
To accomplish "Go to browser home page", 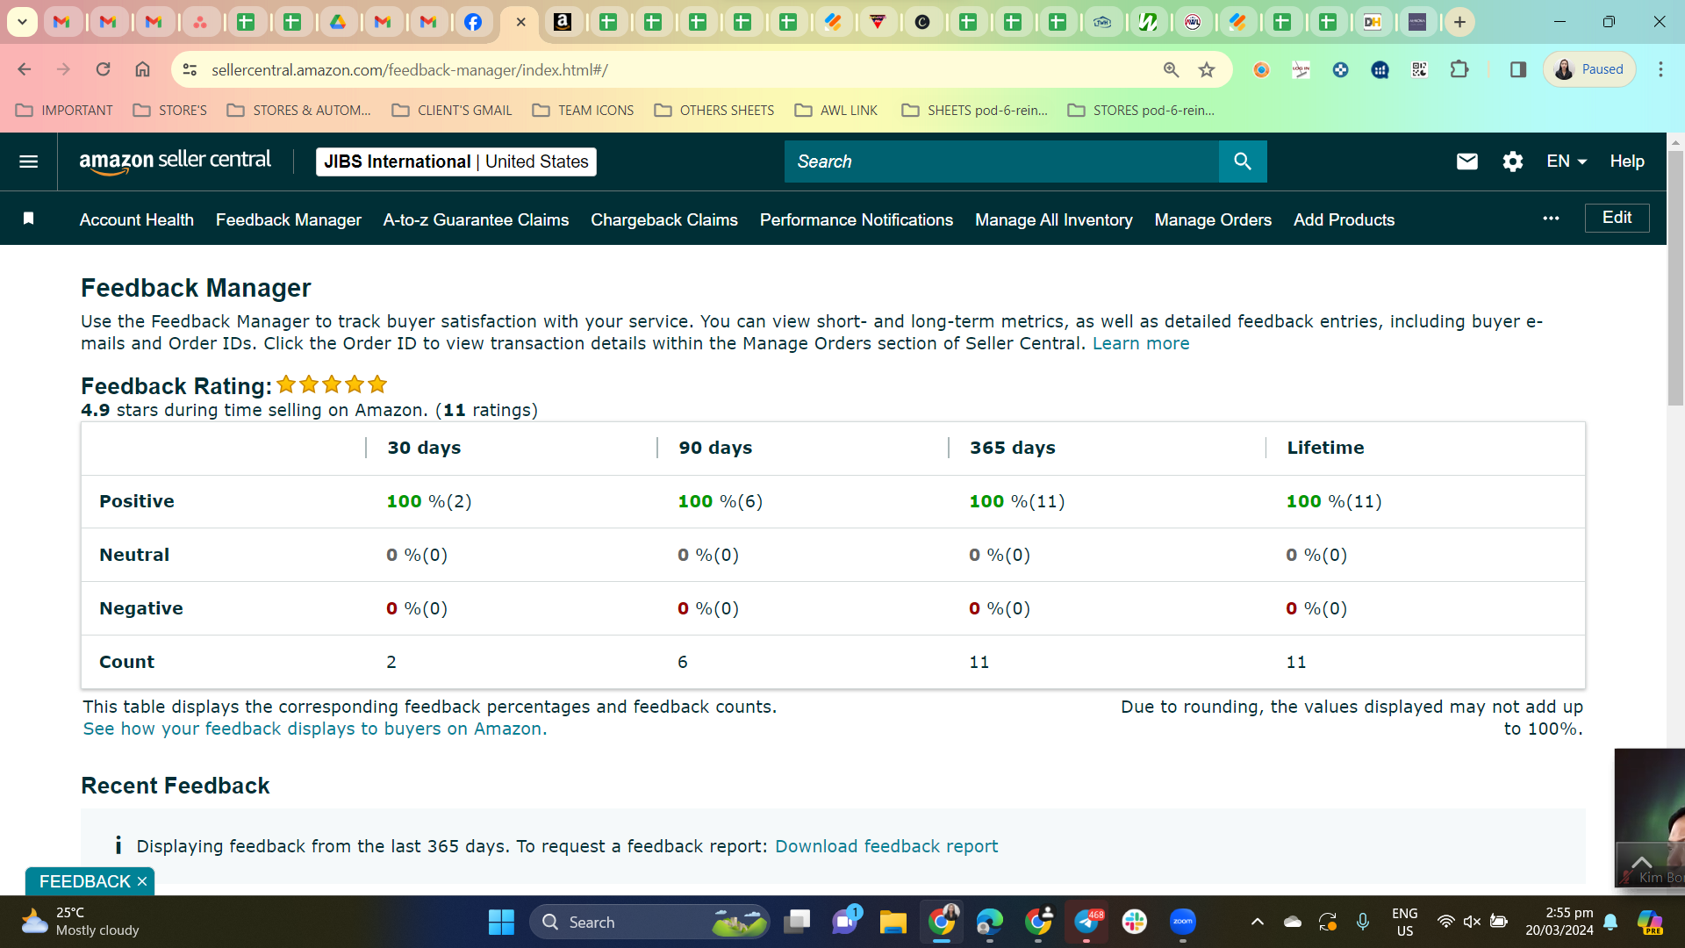I will (x=142, y=69).
